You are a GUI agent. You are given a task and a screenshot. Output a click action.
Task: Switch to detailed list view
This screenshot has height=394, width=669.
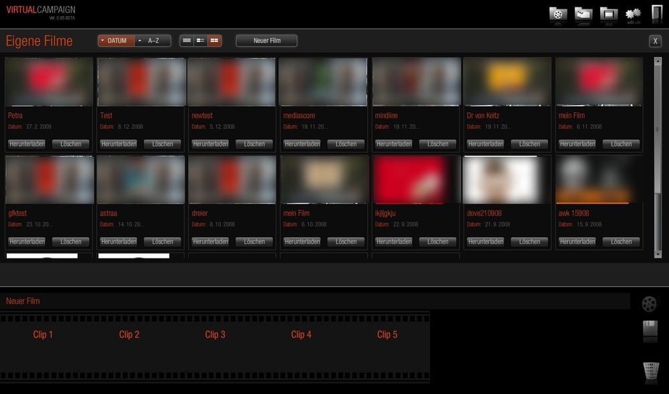tap(201, 41)
